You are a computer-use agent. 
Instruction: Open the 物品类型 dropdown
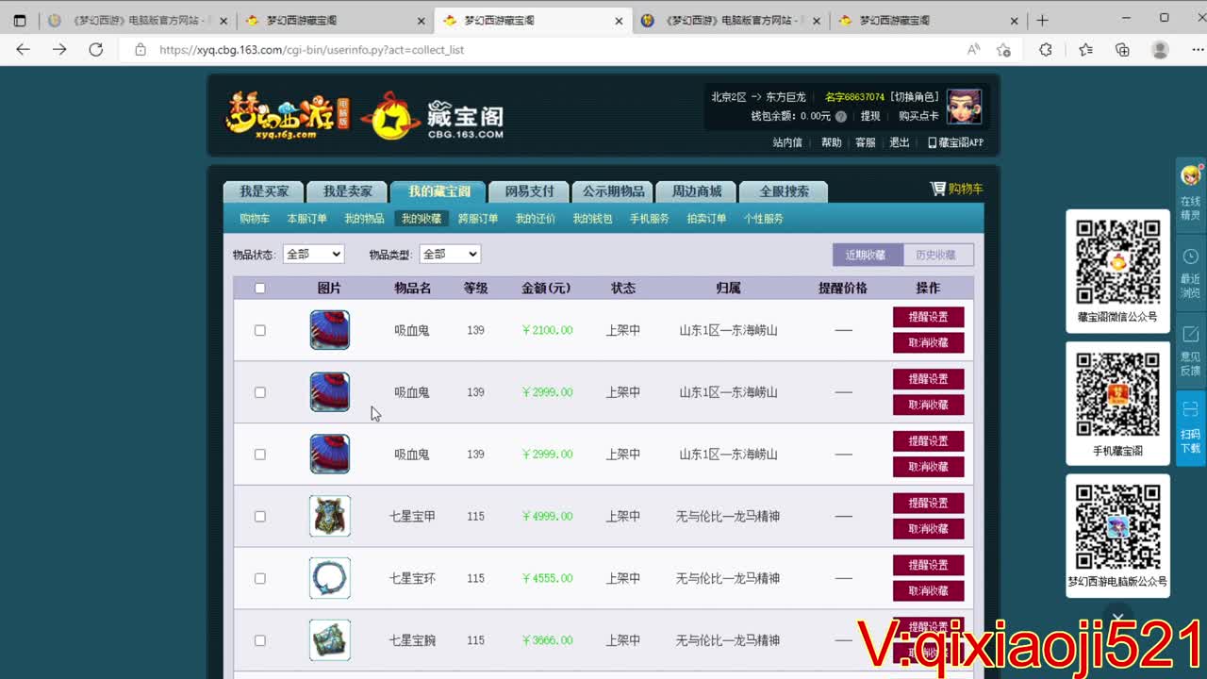[x=450, y=253]
